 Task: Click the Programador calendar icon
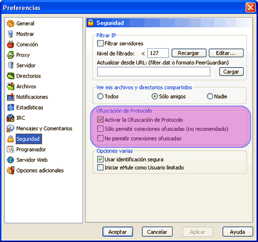coord(10,150)
